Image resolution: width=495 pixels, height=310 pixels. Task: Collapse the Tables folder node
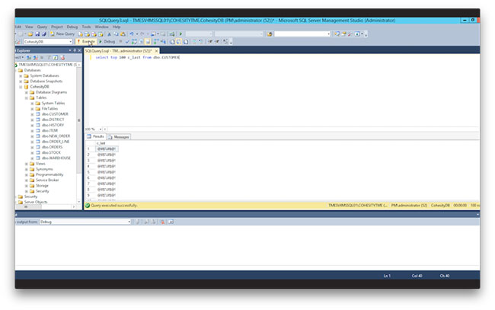pyautogui.click(x=26, y=97)
